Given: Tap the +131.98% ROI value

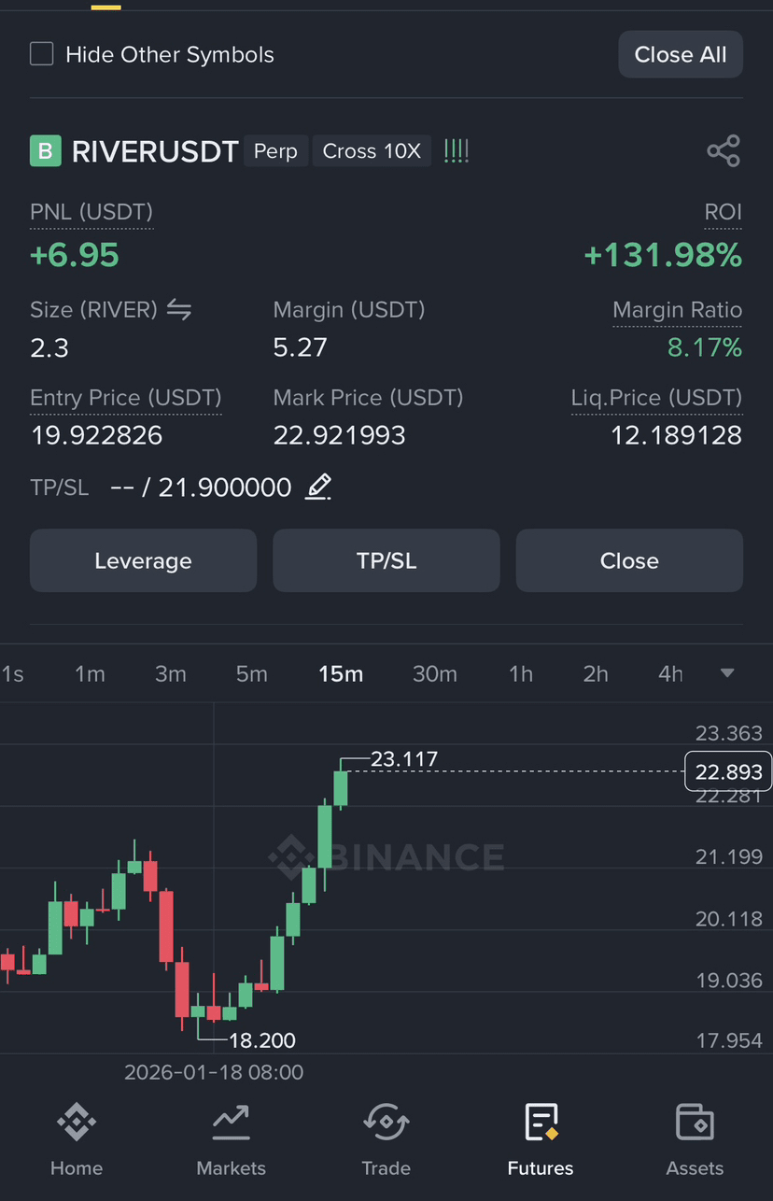Looking at the screenshot, I should tap(663, 254).
